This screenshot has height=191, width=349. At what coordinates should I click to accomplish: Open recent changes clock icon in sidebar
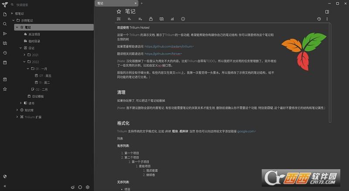(x=5, y=53)
